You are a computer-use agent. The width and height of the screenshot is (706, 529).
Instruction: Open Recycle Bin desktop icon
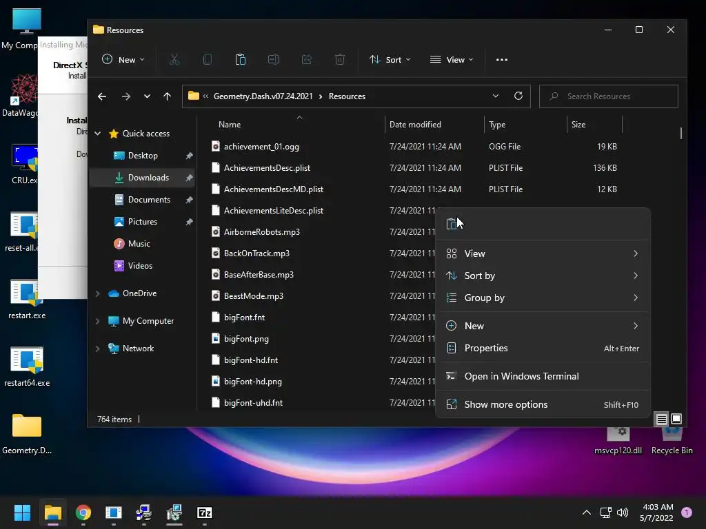point(672,441)
